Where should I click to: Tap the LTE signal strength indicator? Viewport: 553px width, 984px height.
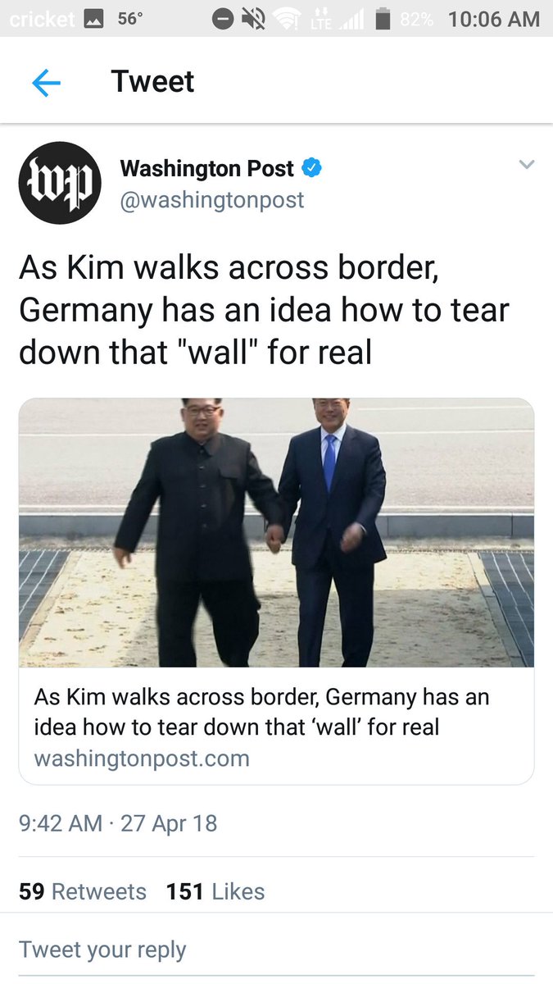[x=338, y=19]
